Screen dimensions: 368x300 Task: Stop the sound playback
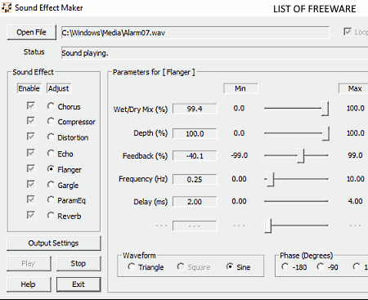(x=79, y=263)
